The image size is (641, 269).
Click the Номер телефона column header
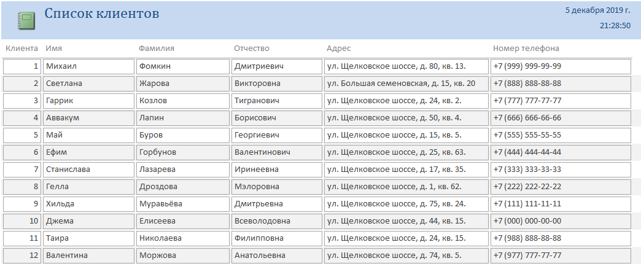coord(526,49)
